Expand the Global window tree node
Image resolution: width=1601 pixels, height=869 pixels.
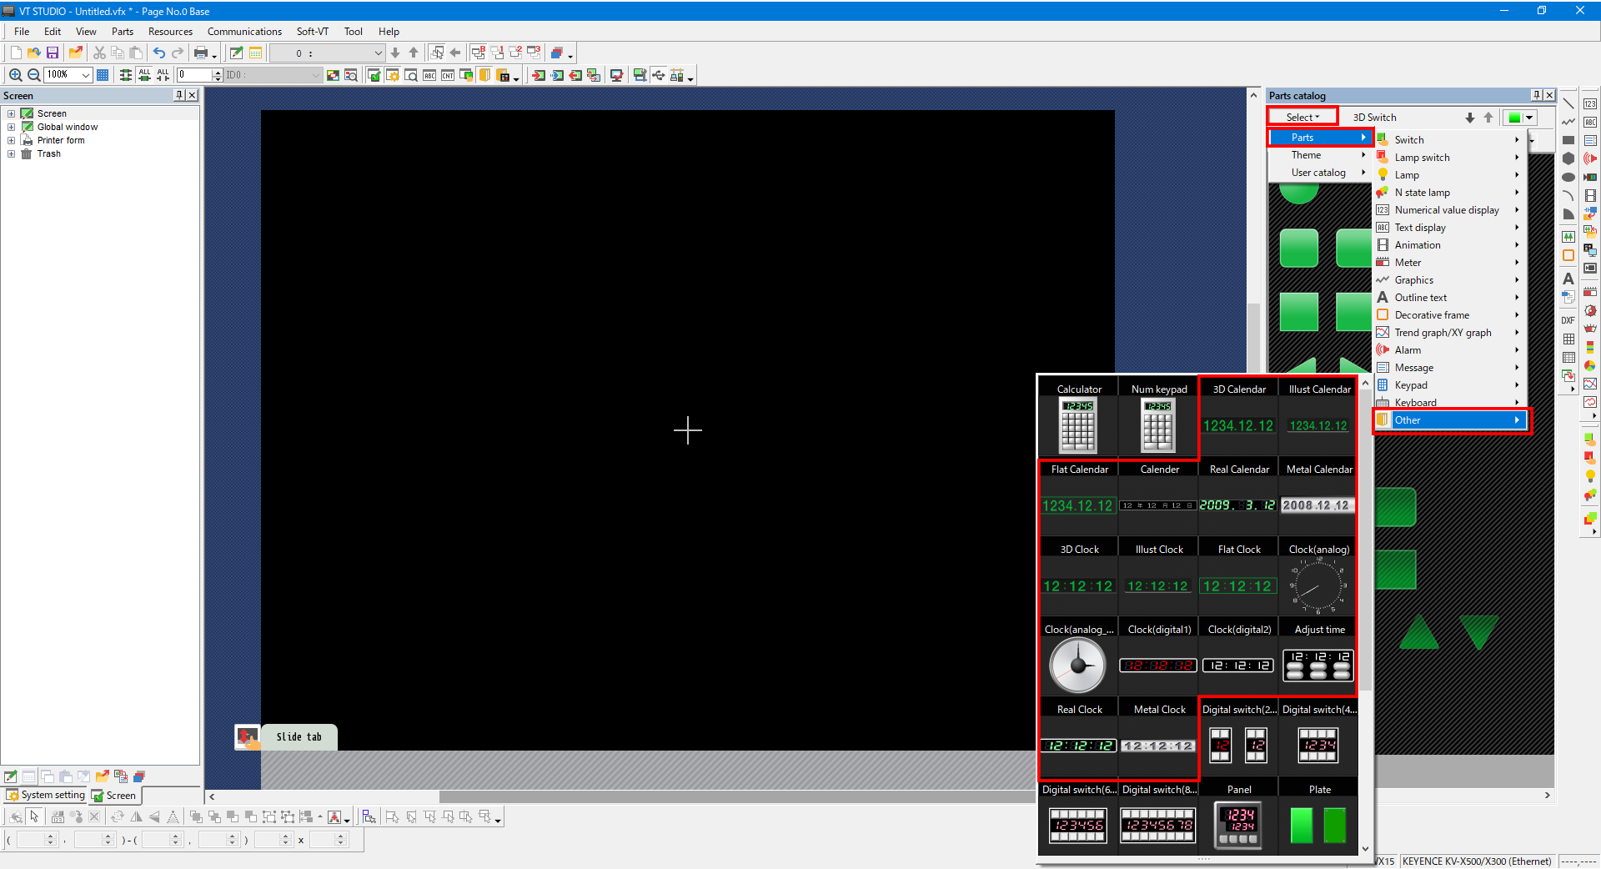11,127
